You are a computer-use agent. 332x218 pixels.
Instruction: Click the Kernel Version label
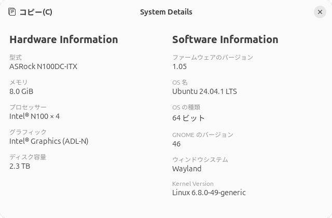coord(193,184)
